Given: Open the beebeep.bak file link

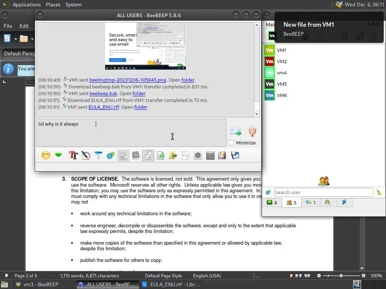Looking at the screenshot, I should [103, 93].
